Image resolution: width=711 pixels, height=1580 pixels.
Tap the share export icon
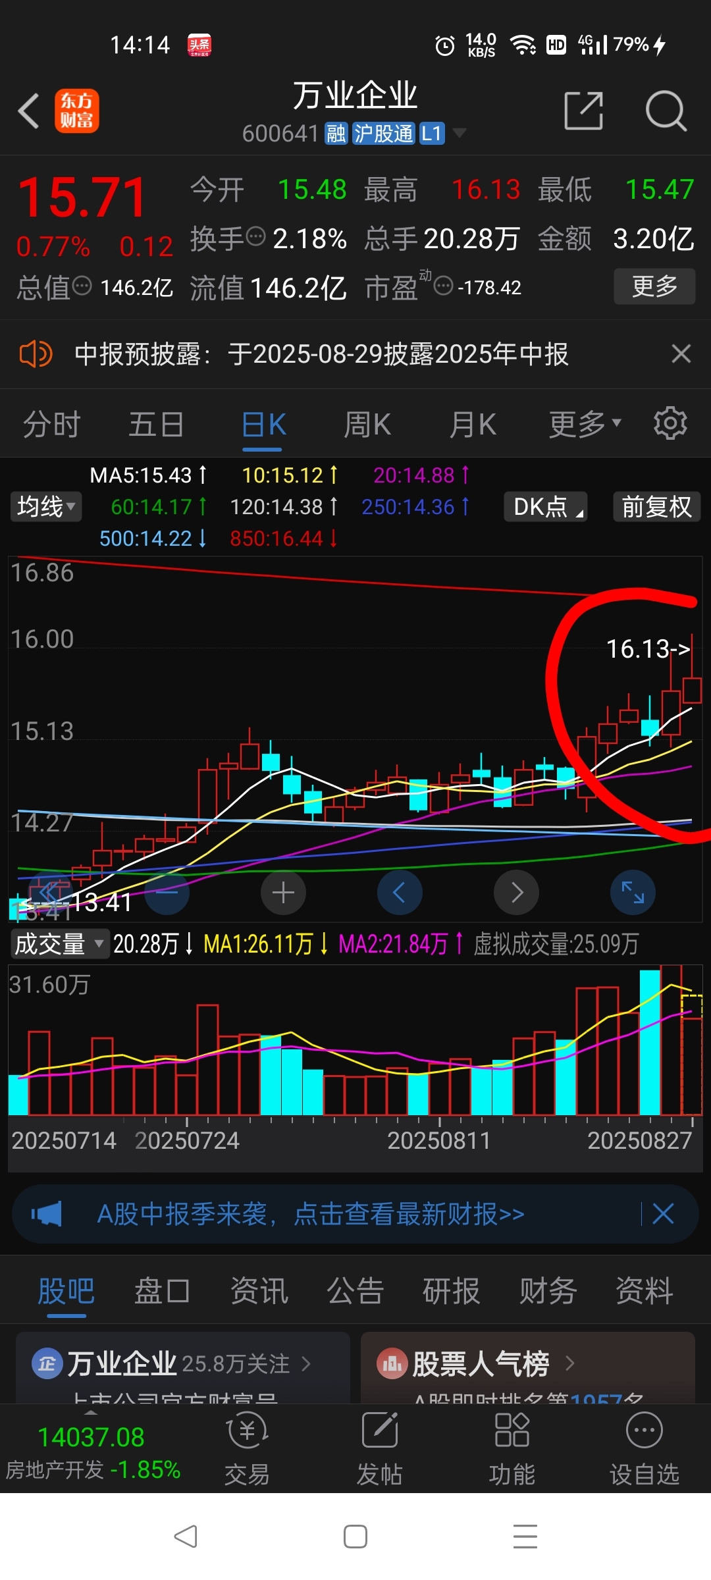[x=584, y=111]
